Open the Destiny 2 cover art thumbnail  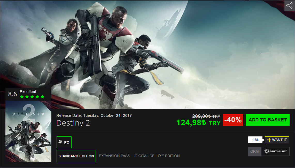coord(28,131)
